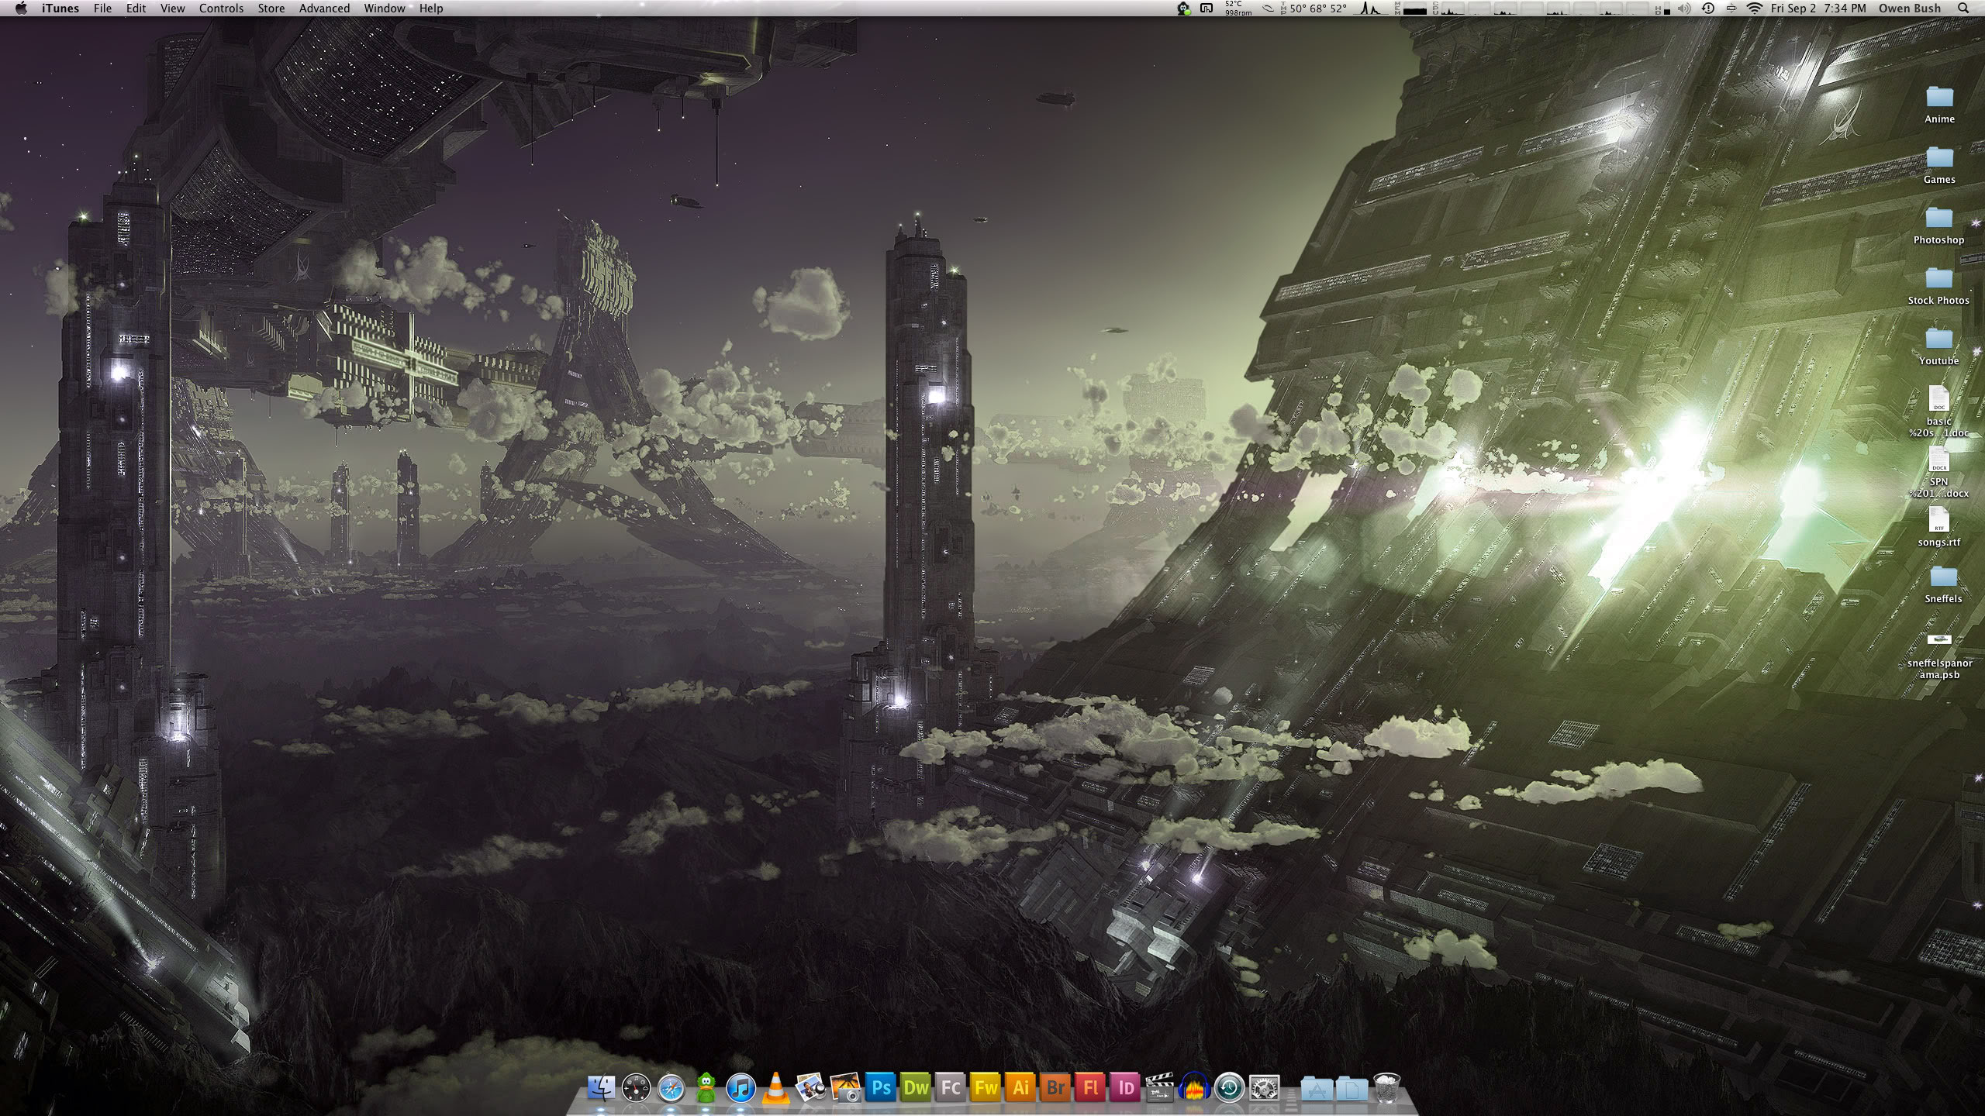Open the Store menu in menu bar
Viewport: 1985px width, 1116px height.
click(x=271, y=9)
